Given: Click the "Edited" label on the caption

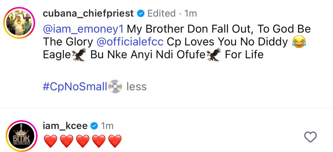Looking at the screenshot, I should click(161, 14).
